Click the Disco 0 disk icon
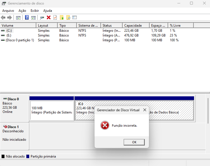This screenshot has height=166, width=210. click(x=5, y=99)
